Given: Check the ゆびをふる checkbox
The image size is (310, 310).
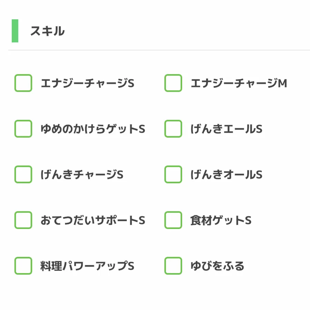Looking at the screenshot, I should (173, 266).
